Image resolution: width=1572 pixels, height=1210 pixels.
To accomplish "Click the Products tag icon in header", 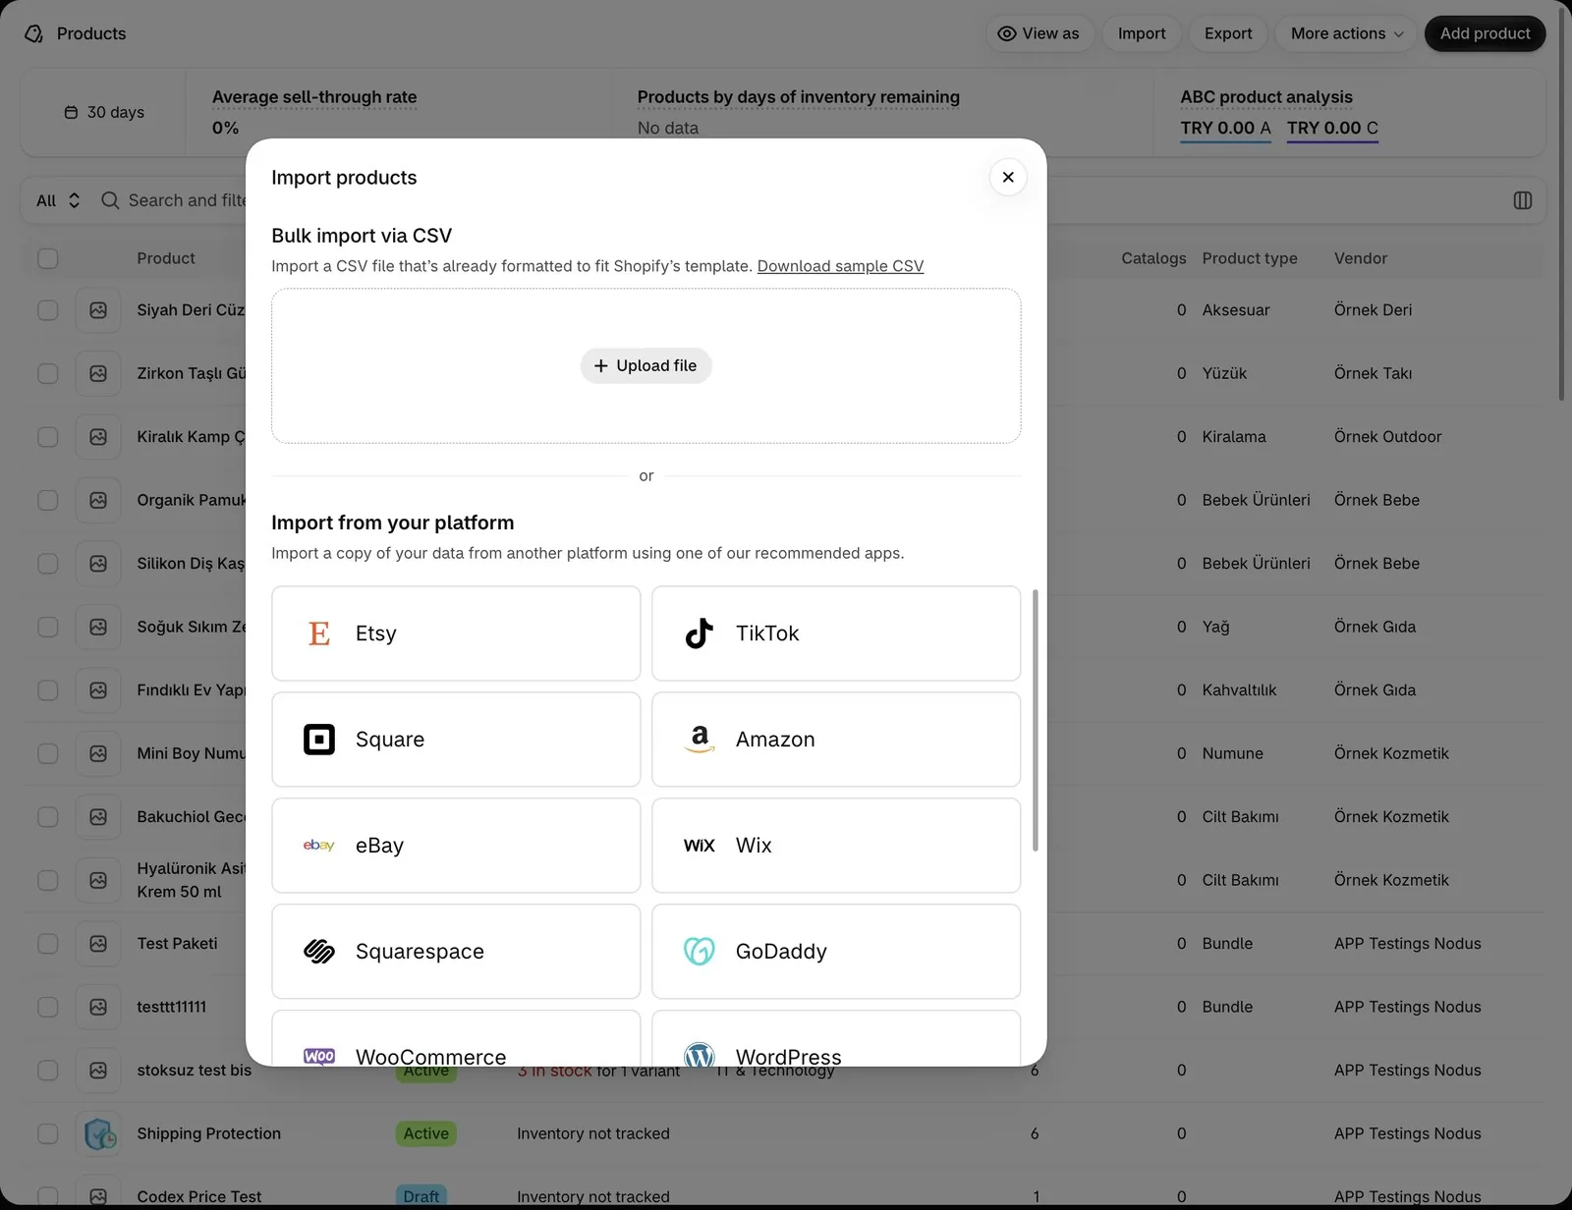I will click(x=34, y=33).
